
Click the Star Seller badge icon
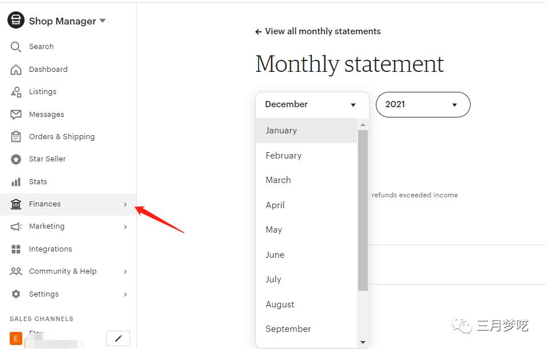pos(16,159)
